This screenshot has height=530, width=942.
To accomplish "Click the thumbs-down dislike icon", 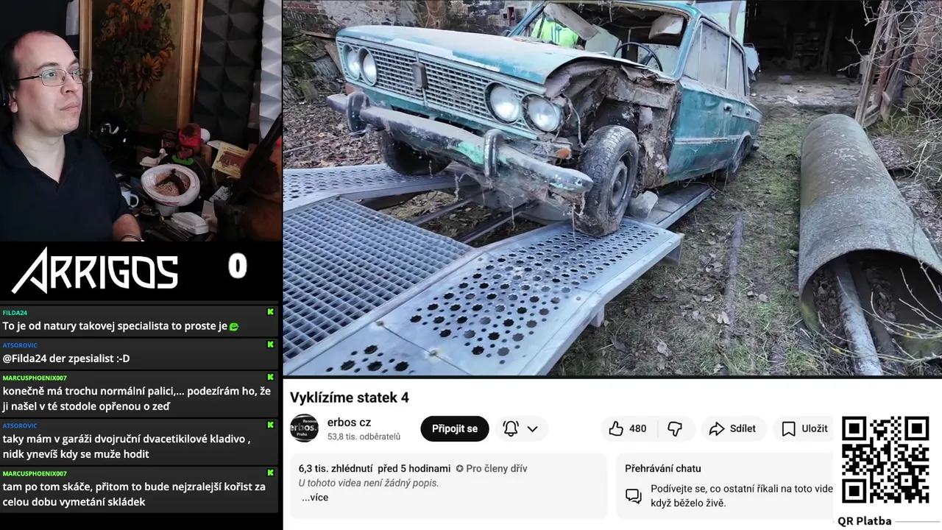I will tap(674, 428).
